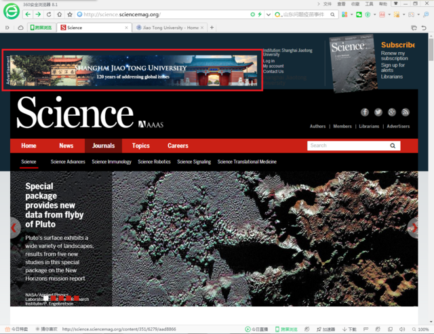Open Science Immunology journal link
The height and width of the screenshot is (334, 434).
[111, 162]
